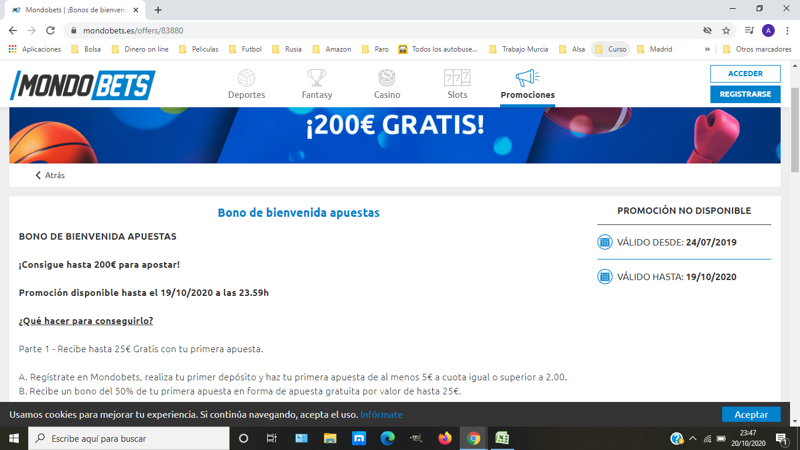The width and height of the screenshot is (800, 450).
Task: Reload the page
Action: (50, 30)
